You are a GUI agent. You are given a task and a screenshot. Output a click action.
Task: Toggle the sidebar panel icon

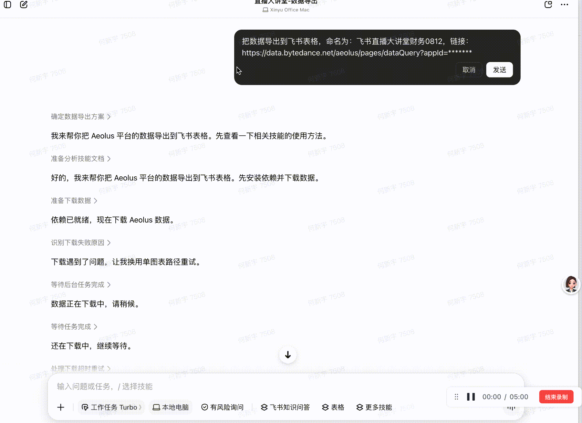(8, 5)
